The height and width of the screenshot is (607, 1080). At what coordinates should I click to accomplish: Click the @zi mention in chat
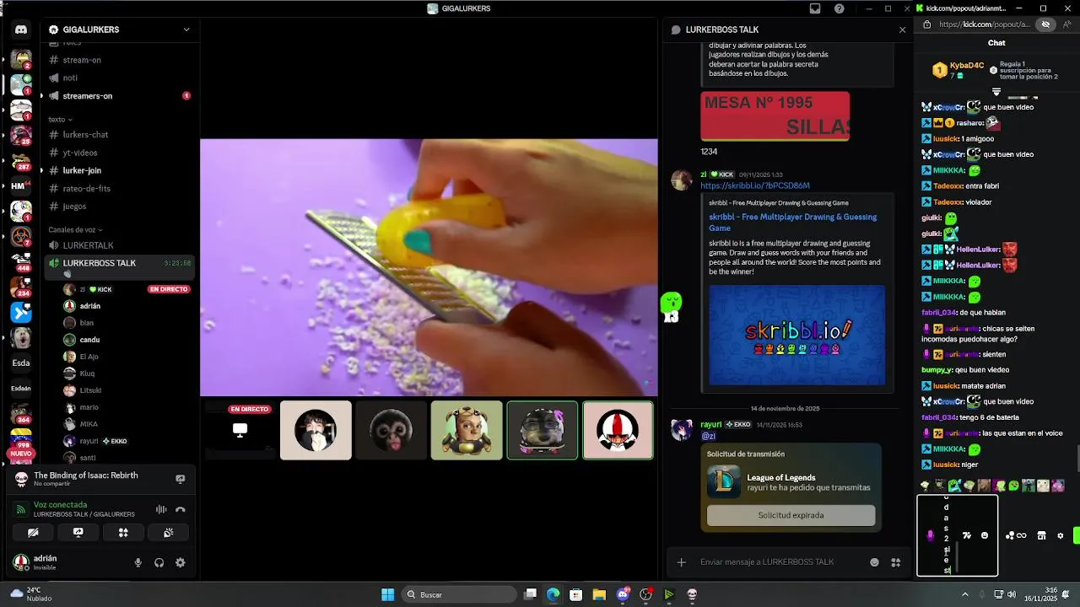tap(708, 436)
